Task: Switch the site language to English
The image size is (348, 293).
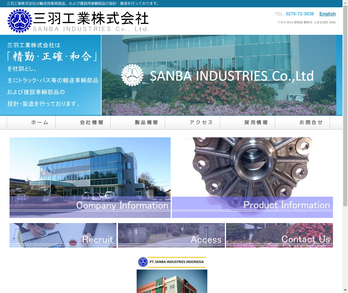Action: point(327,14)
